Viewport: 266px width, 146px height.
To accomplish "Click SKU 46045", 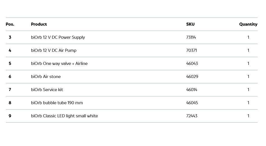I will 192,103.
